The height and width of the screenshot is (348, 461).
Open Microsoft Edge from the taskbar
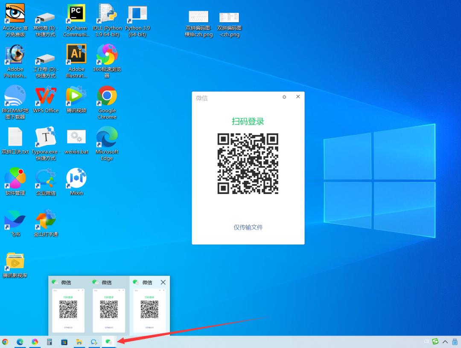tap(20, 342)
